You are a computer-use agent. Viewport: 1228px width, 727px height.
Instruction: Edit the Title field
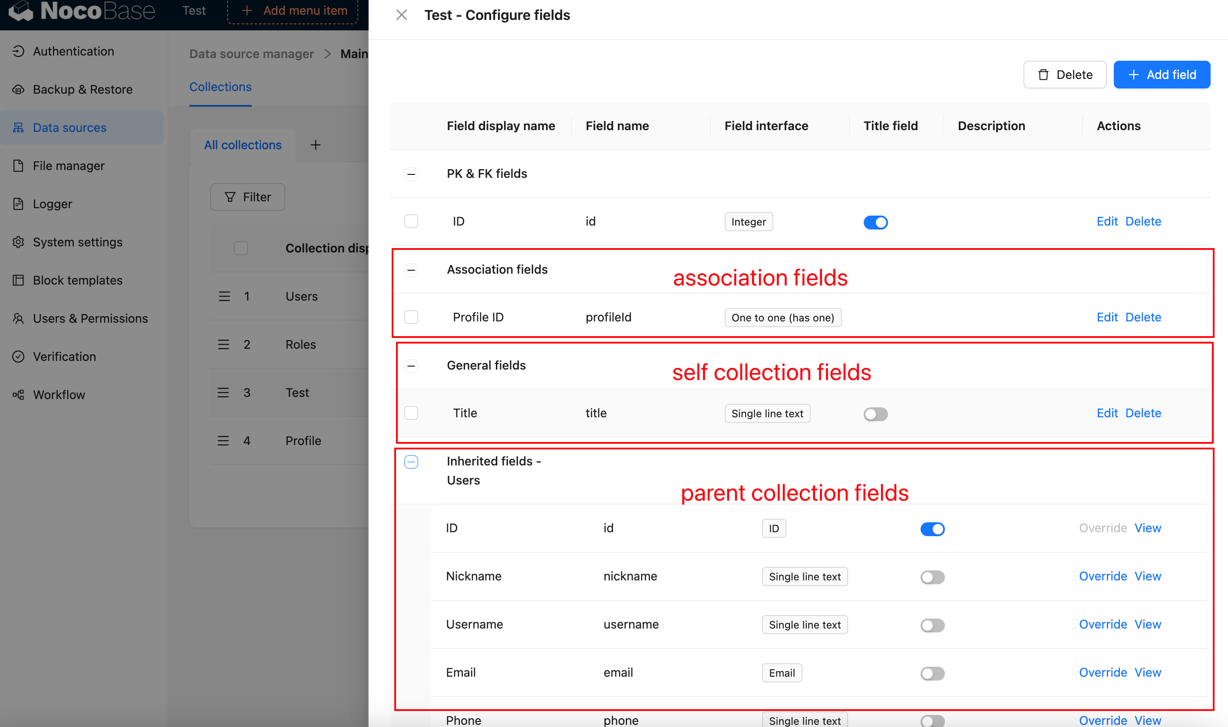[1107, 413]
